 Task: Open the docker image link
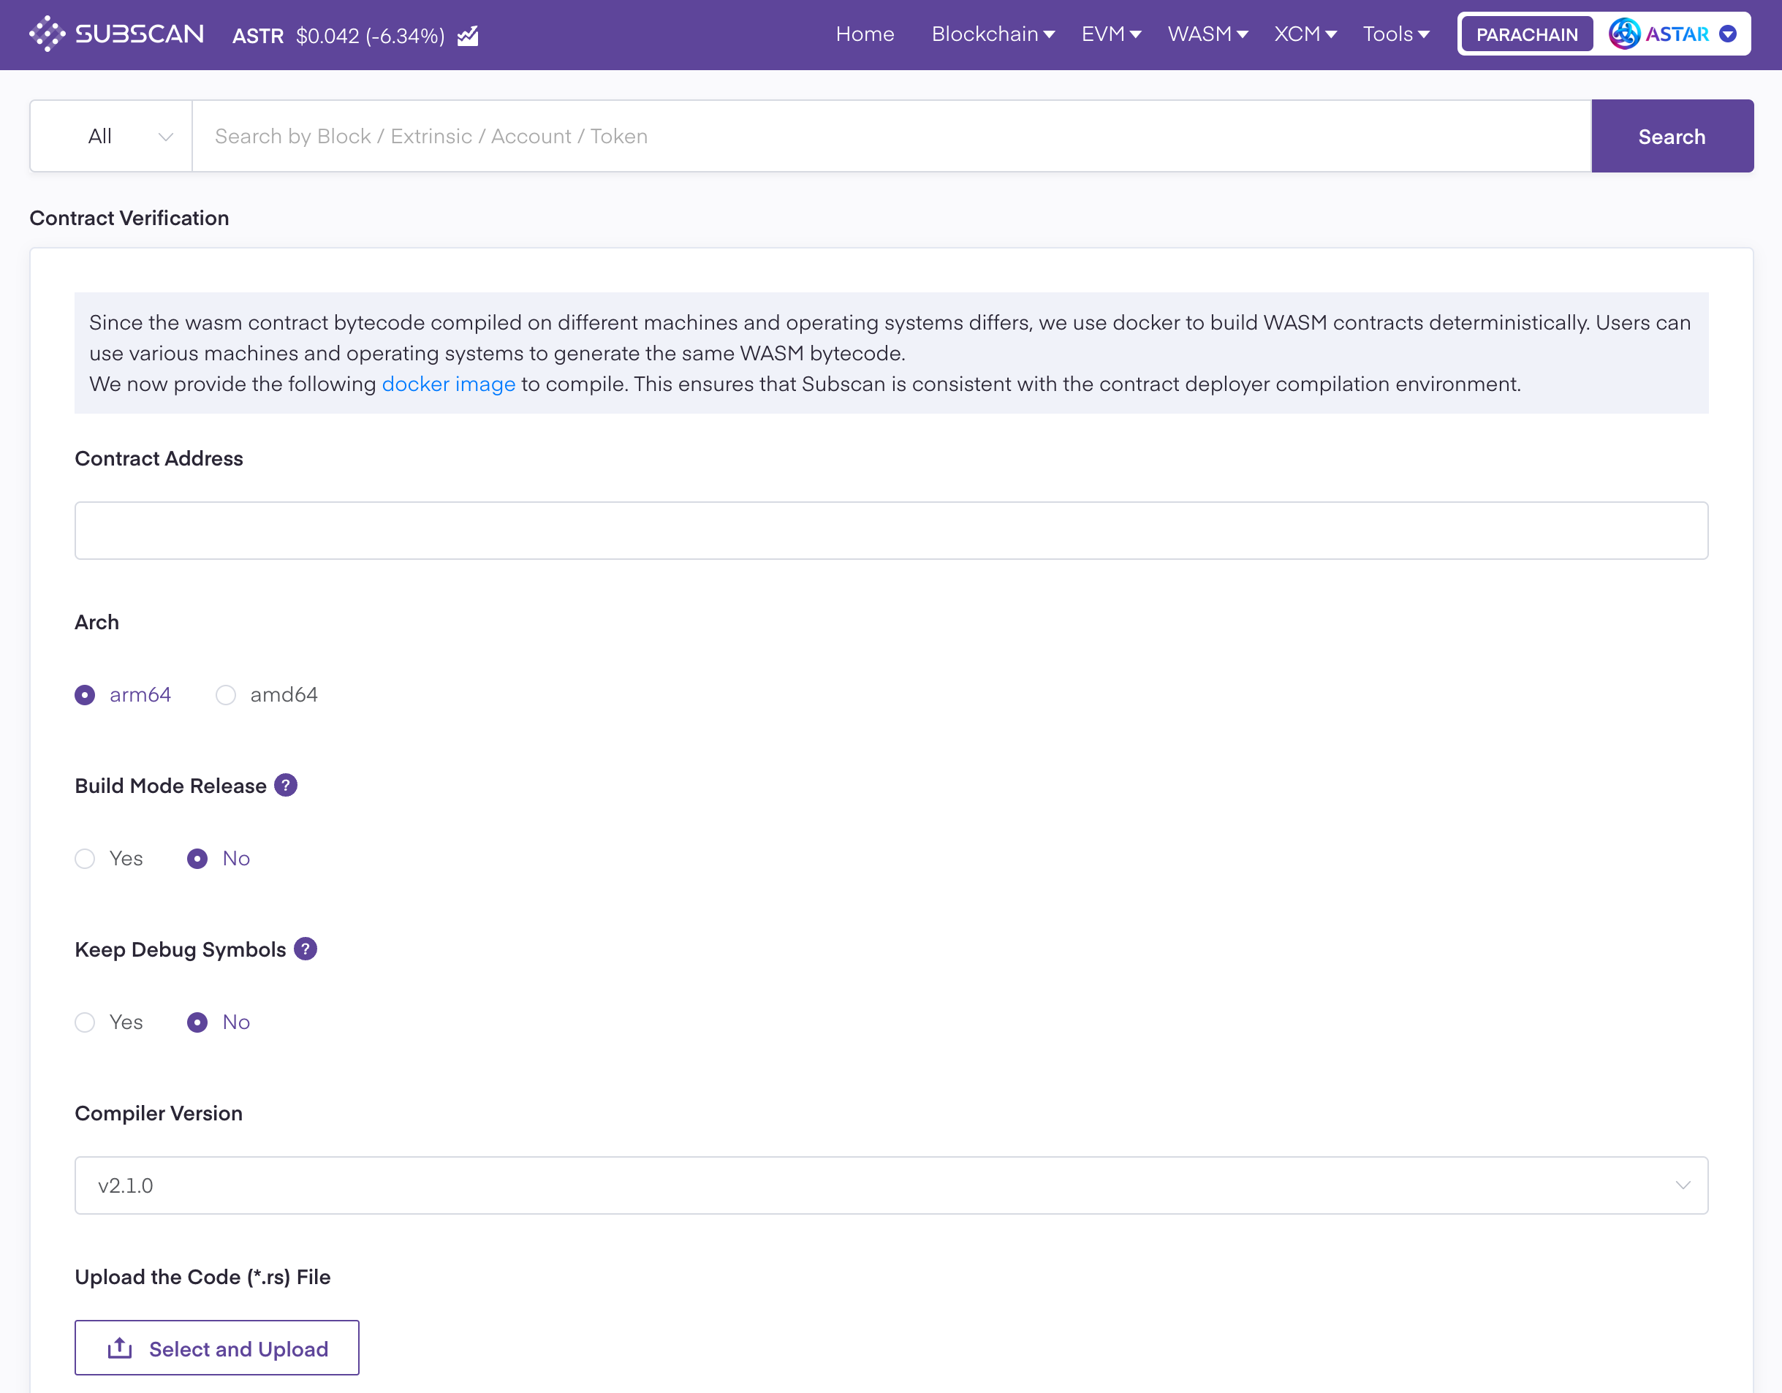point(448,384)
